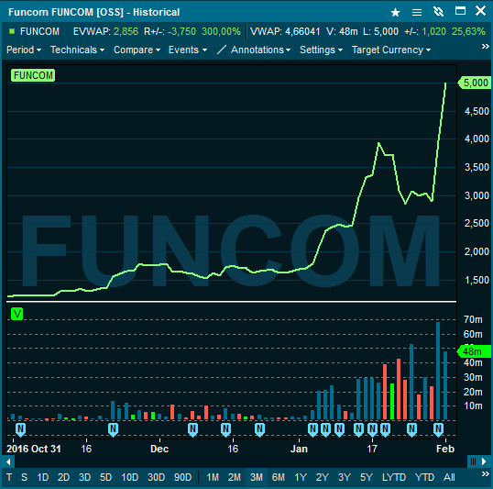493x489 pixels.
Task: Click the FUNCOM series legend label
Action: [x=33, y=75]
